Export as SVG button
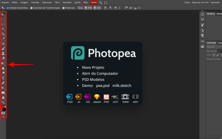 (97, 8)
